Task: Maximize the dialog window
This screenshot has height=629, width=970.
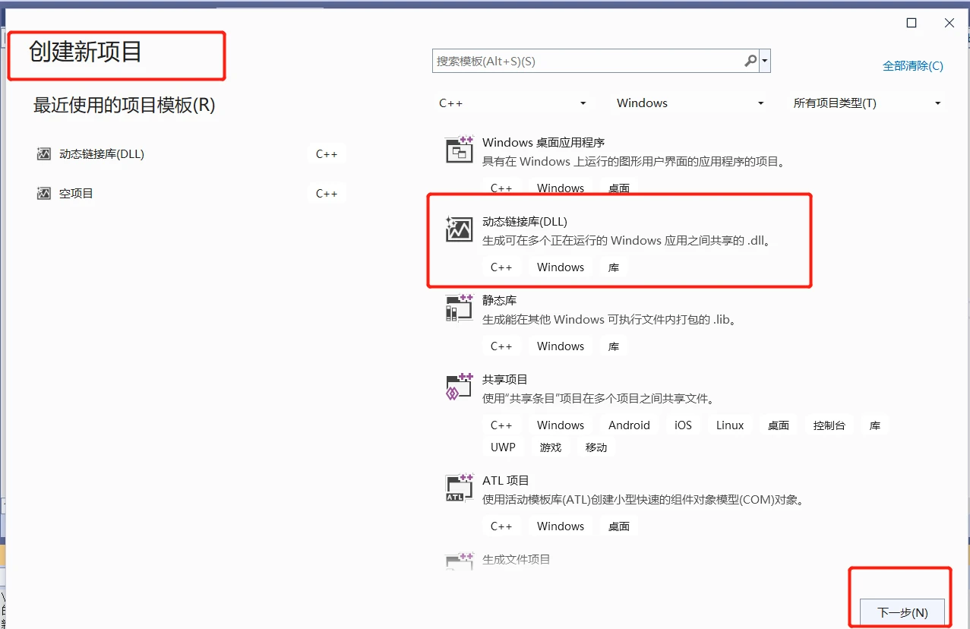Action: (912, 23)
